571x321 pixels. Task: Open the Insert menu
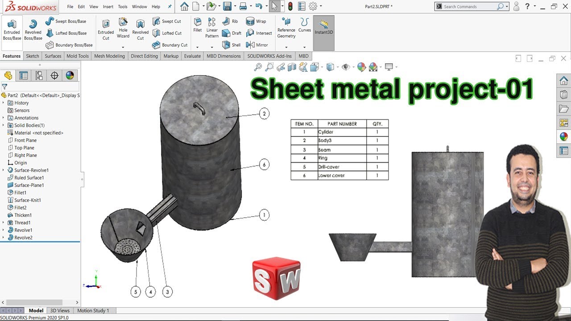[x=108, y=7]
